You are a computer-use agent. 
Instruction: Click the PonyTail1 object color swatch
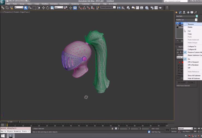pyautogui.click(x=197, y=16)
